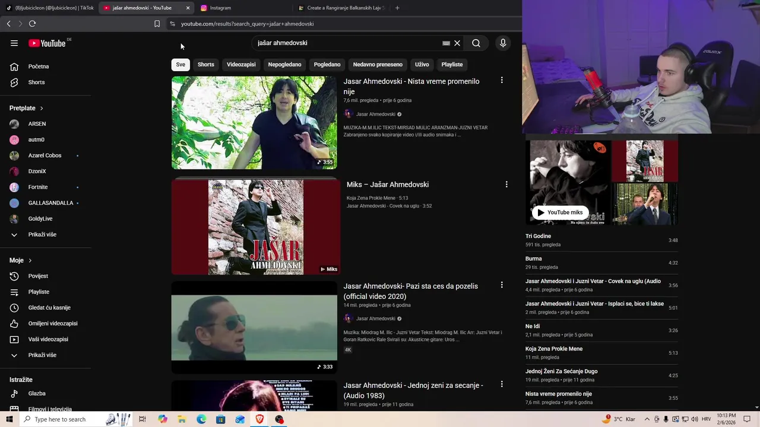This screenshot has height=427, width=760.
Task: Open options menu for Nista vreme promenilo nije
Action: [x=502, y=80]
